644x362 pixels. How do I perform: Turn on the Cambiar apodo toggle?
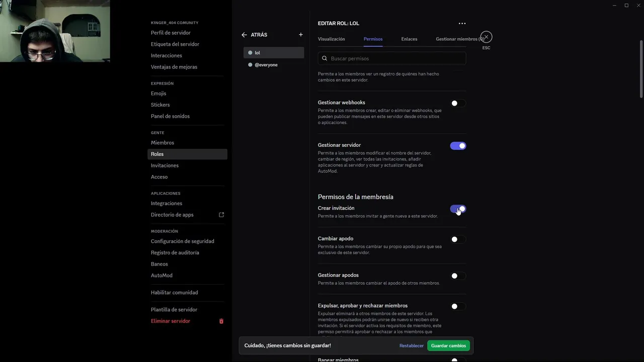458,239
